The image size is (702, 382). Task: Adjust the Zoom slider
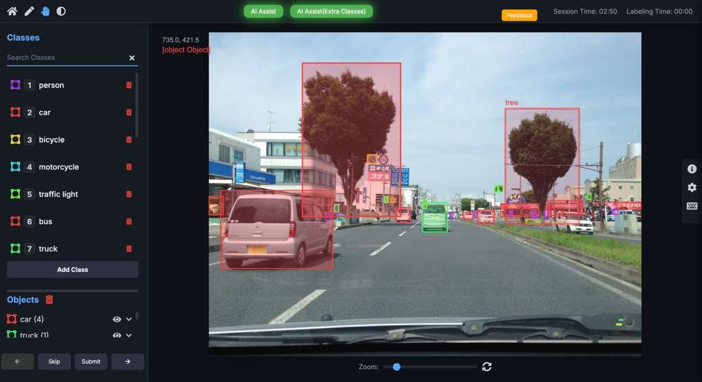pos(397,367)
